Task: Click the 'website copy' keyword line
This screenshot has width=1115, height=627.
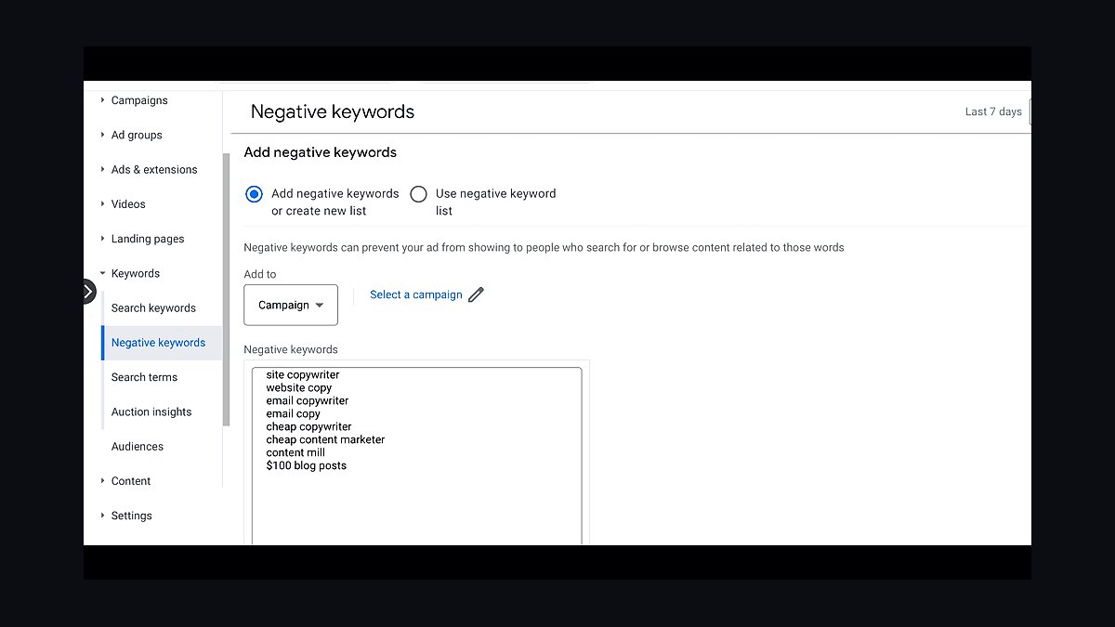Action: click(299, 388)
